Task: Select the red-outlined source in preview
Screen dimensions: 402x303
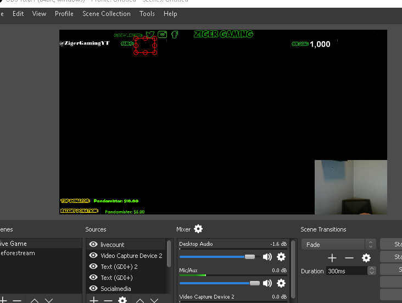Action: pos(145,46)
